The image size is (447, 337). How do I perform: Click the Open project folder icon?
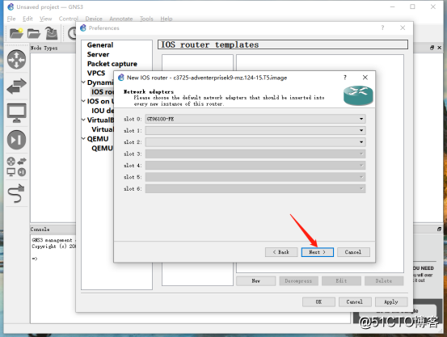(x=34, y=33)
